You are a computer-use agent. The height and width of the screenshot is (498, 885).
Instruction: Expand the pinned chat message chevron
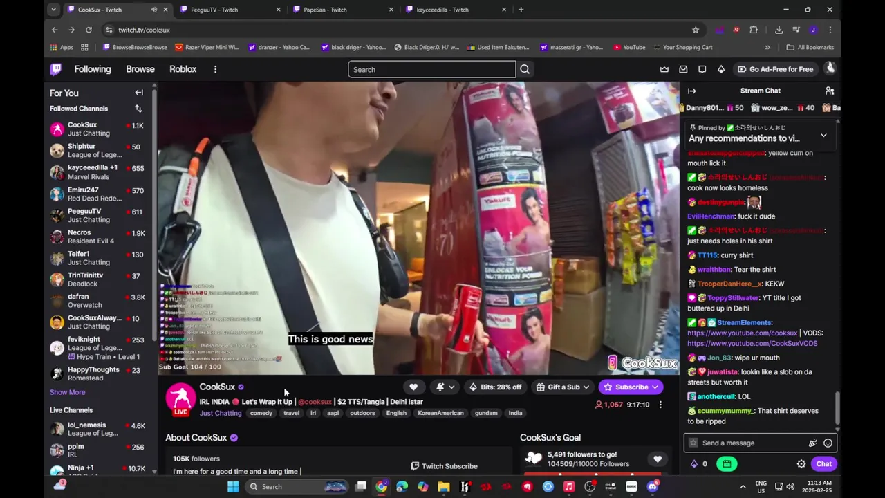coord(823,136)
